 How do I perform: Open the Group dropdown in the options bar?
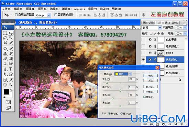(x=49, y=15)
